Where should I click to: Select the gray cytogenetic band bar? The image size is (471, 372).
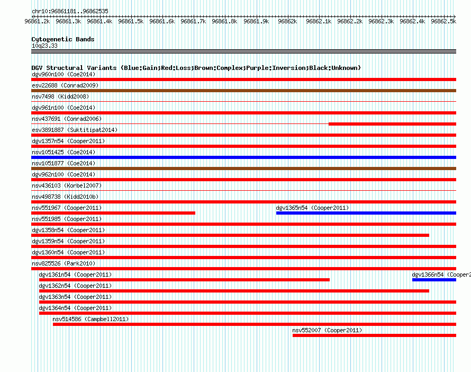coord(243,51)
